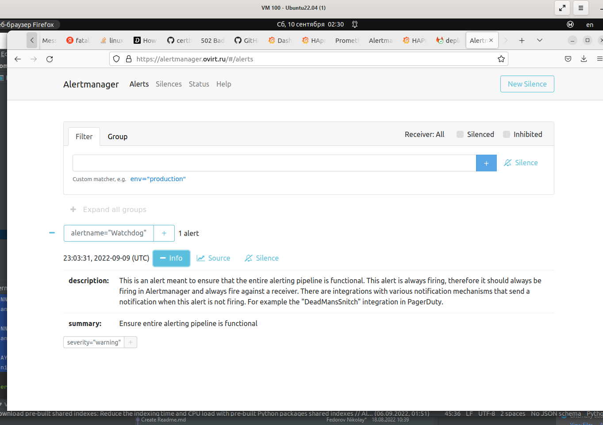This screenshot has height=425, width=603.
Task: Open the Firefox downloads icon
Action: tap(584, 59)
